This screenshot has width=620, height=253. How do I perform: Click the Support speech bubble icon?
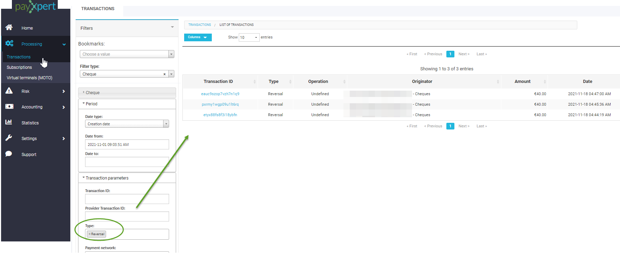click(9, 154)
